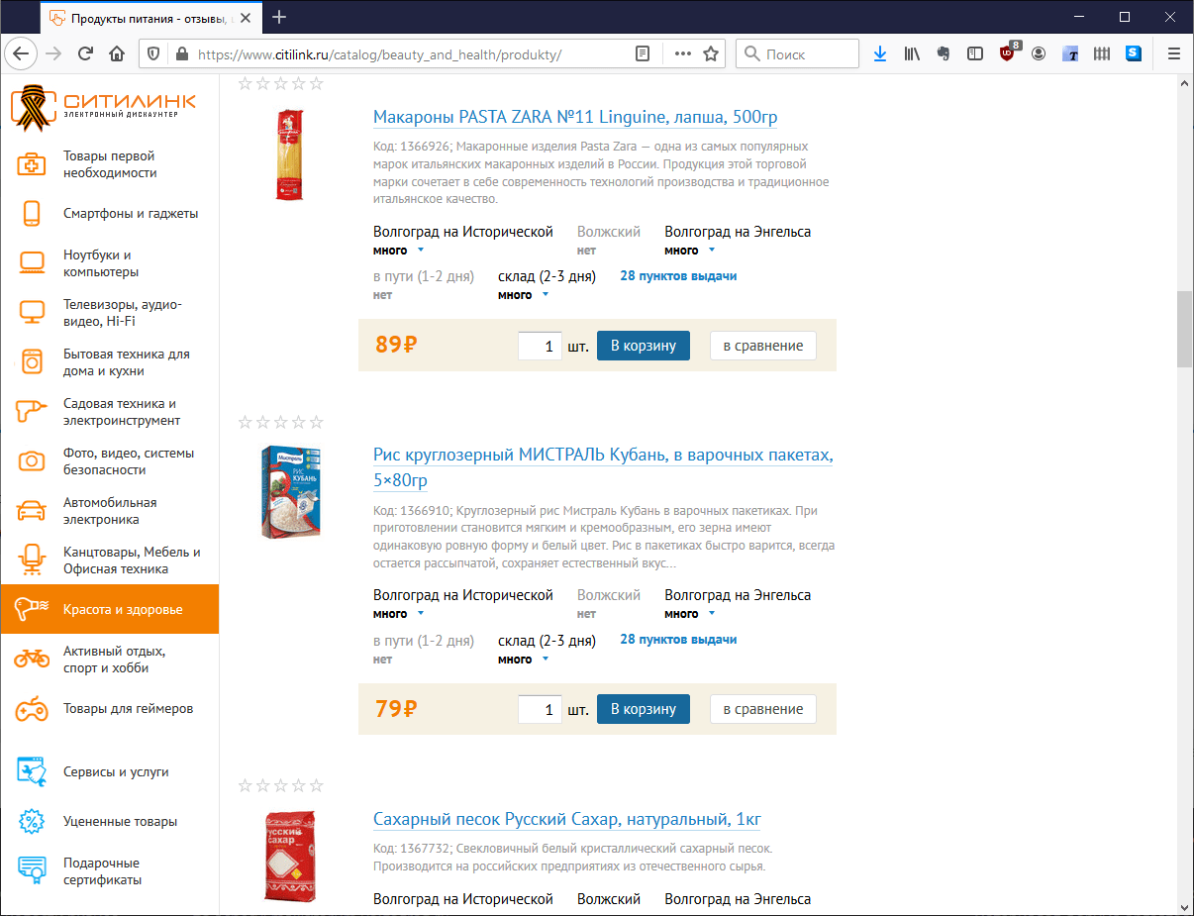Open the Firefox downloads arrow icon

click(880, 53)
